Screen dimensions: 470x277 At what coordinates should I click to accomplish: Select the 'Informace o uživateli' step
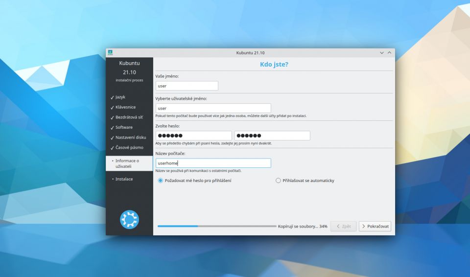tap(129, 163)
